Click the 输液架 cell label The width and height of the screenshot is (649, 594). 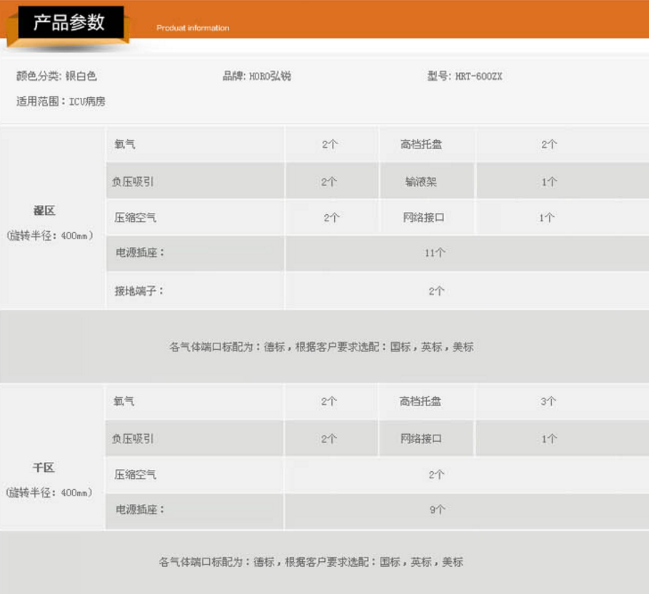[x=421, y=181]
